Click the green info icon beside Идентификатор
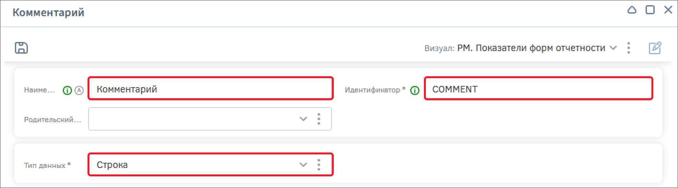Screen dimensions: 678x188 tap(415, 90)
